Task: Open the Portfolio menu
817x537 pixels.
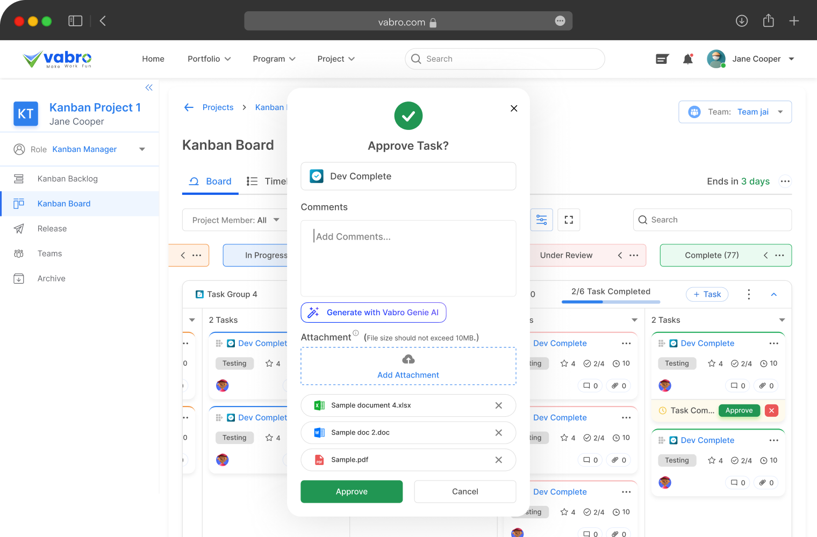Action: 209,59
